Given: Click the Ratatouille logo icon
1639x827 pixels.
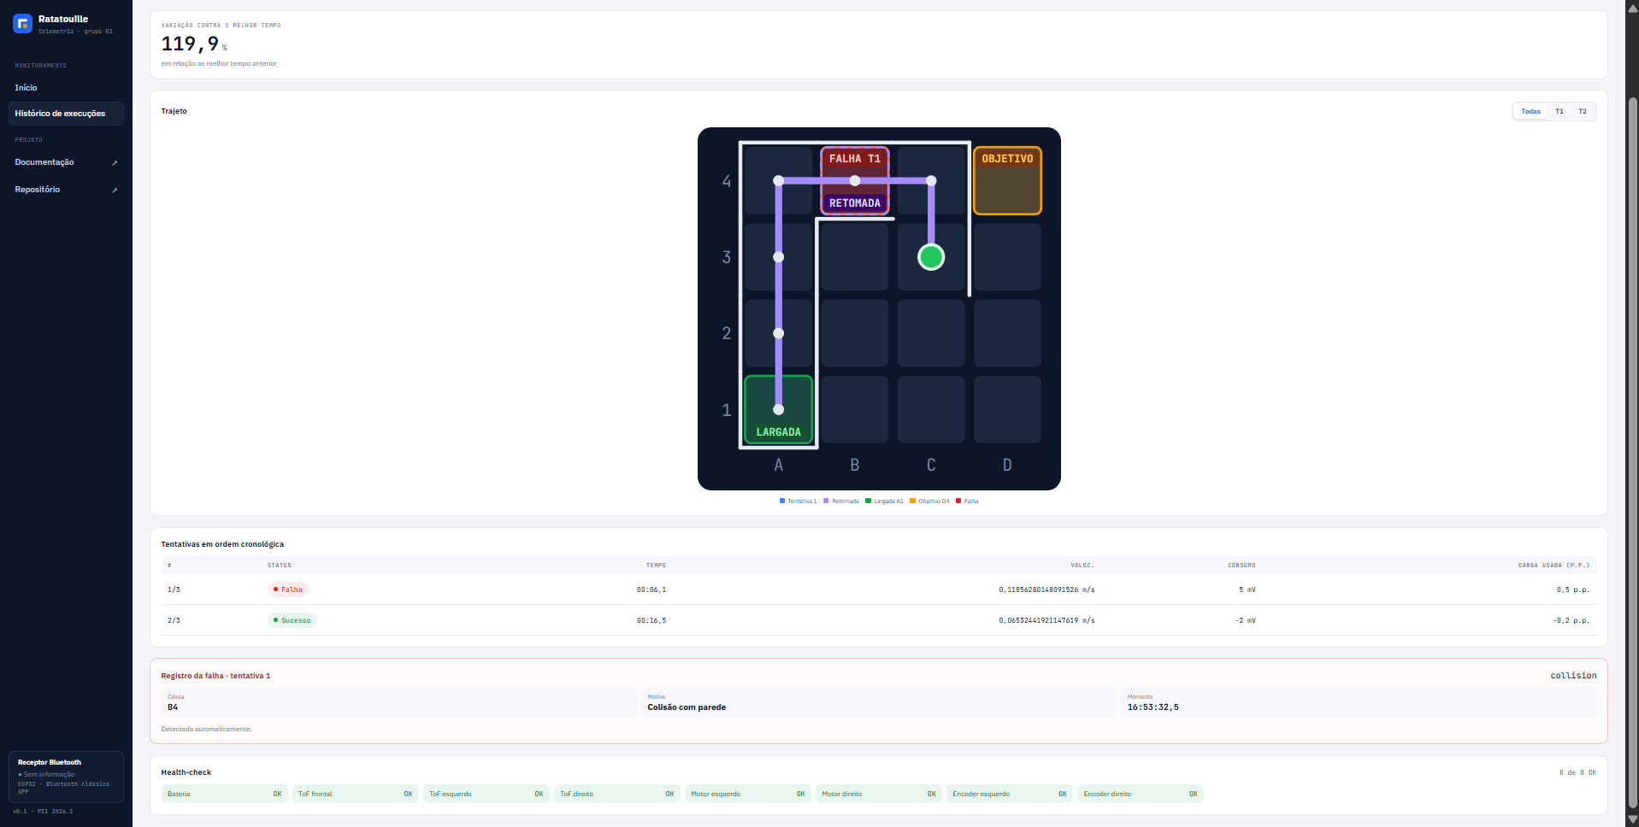Looking at the screenshot, I should tap(23, 24).
